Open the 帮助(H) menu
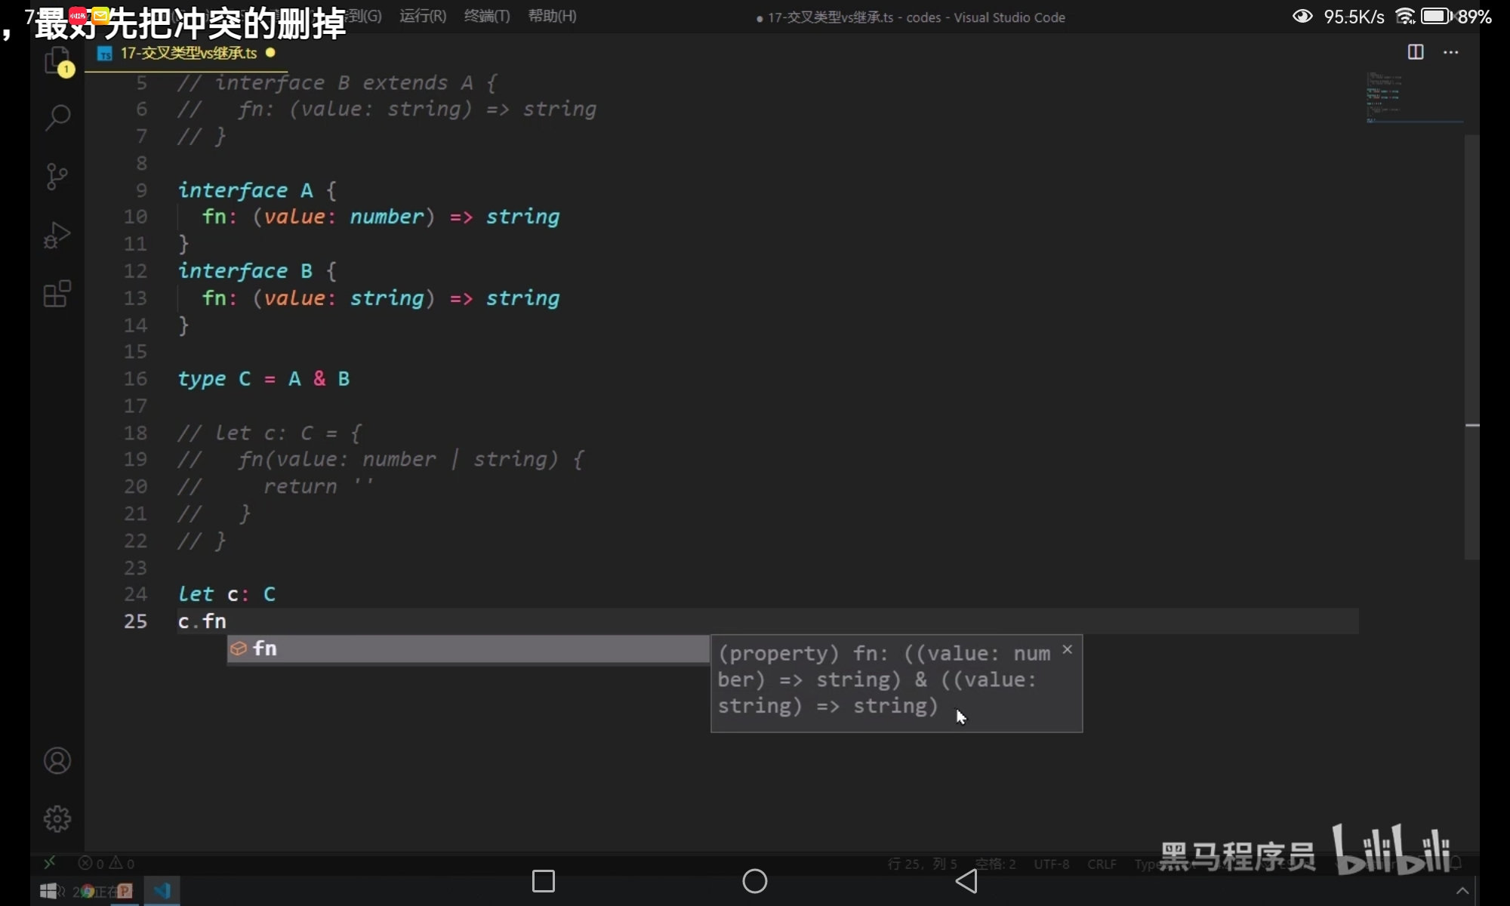 pos(552,16)
